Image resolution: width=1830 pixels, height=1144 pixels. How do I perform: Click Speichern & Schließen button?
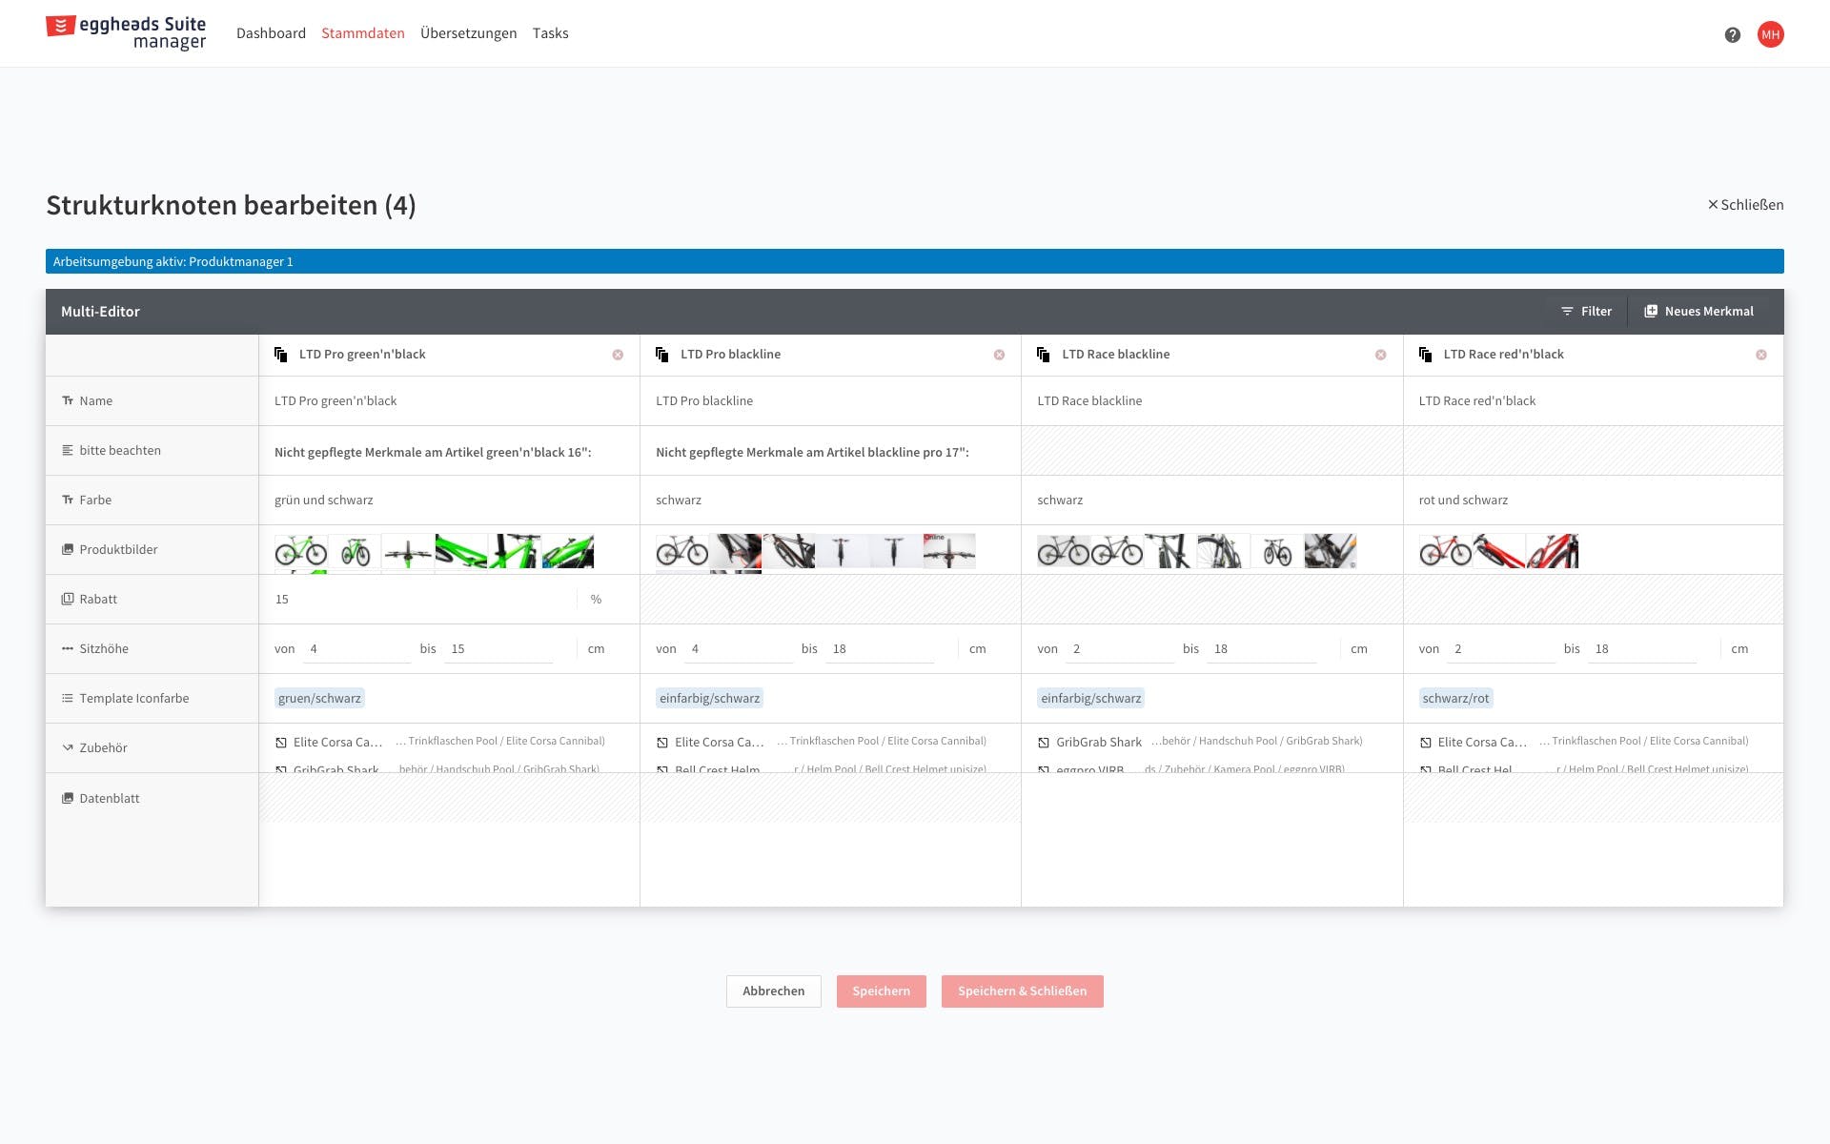[1022, 991]
